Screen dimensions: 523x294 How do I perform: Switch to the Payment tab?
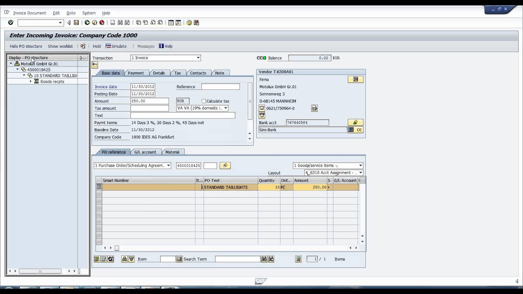tap(136, 73)
